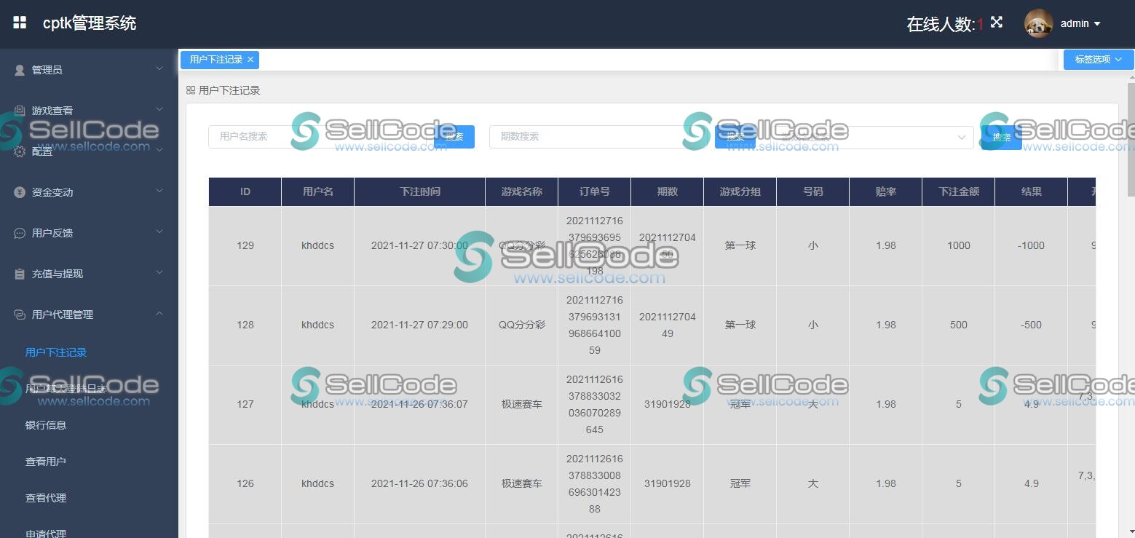Screen dimensions: 1135x538
Task: Click the 资金变动 coin icon in sidebar
Action: [20, 192]
